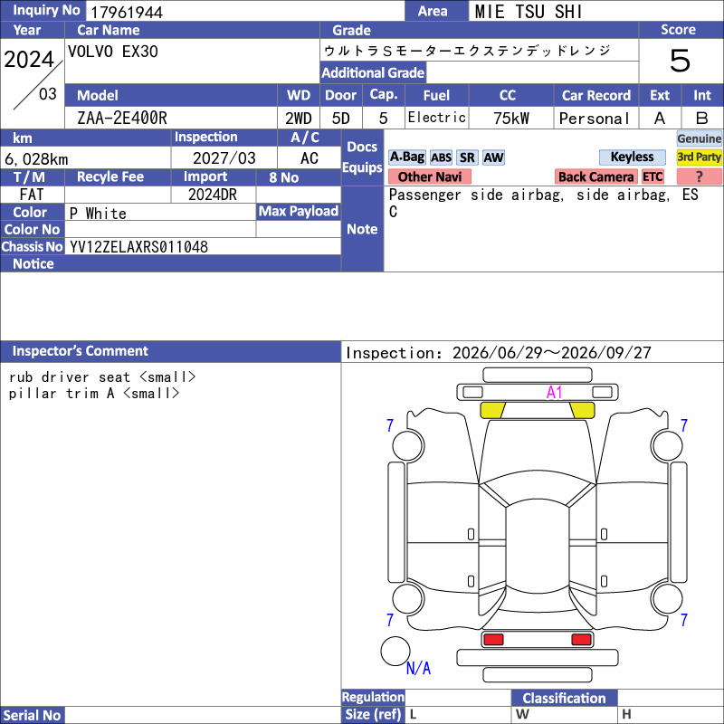Screen dimensions: 724x724
Task: Click the transmission value FAT
Action: pyautogui.click(x=32, y=195)
